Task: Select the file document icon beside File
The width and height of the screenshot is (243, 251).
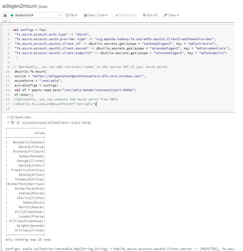Action: coord(66,15)
